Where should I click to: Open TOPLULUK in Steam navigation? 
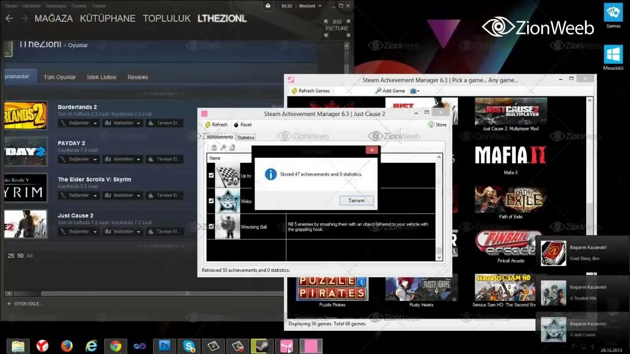[166, 18]
